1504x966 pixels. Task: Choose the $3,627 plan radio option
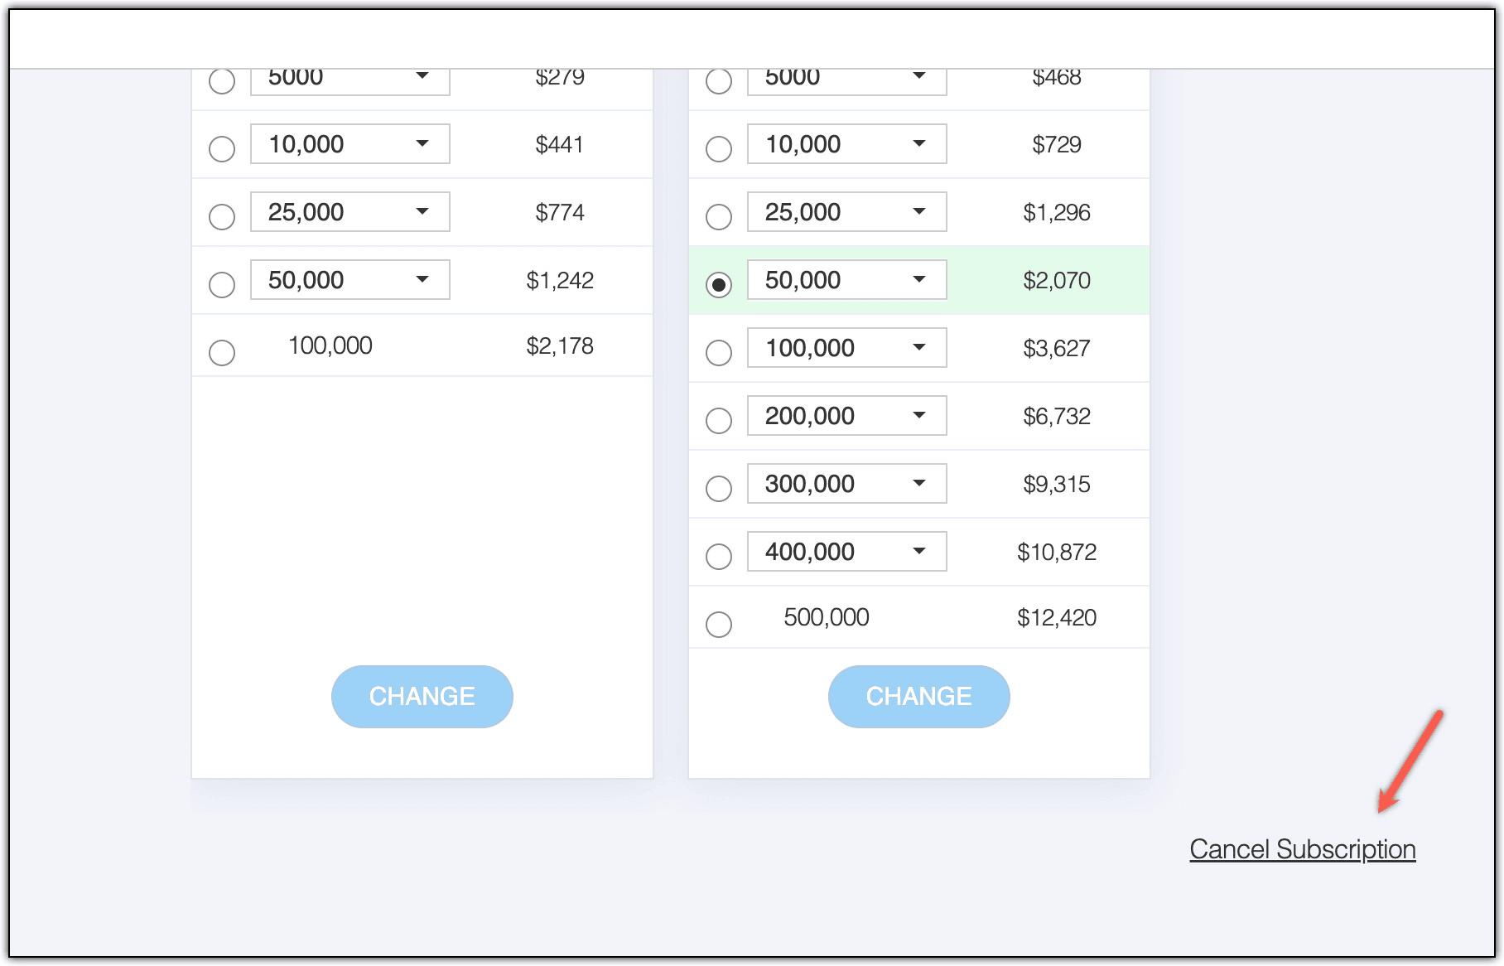(719, 353)
